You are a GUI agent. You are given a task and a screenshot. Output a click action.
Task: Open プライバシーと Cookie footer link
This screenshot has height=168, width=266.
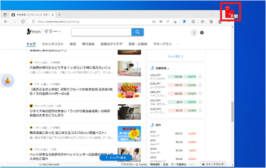pyautogui.click(x=134, y=164)
